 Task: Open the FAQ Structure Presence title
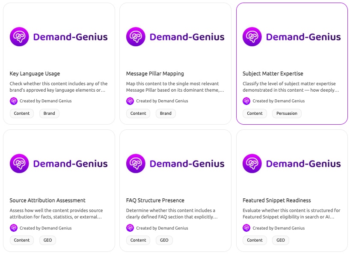[x=155, y=200]
